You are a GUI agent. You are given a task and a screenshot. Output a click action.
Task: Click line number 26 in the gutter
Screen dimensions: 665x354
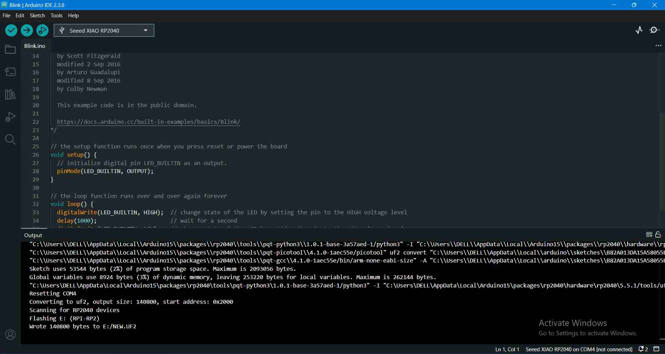point(36,155)
